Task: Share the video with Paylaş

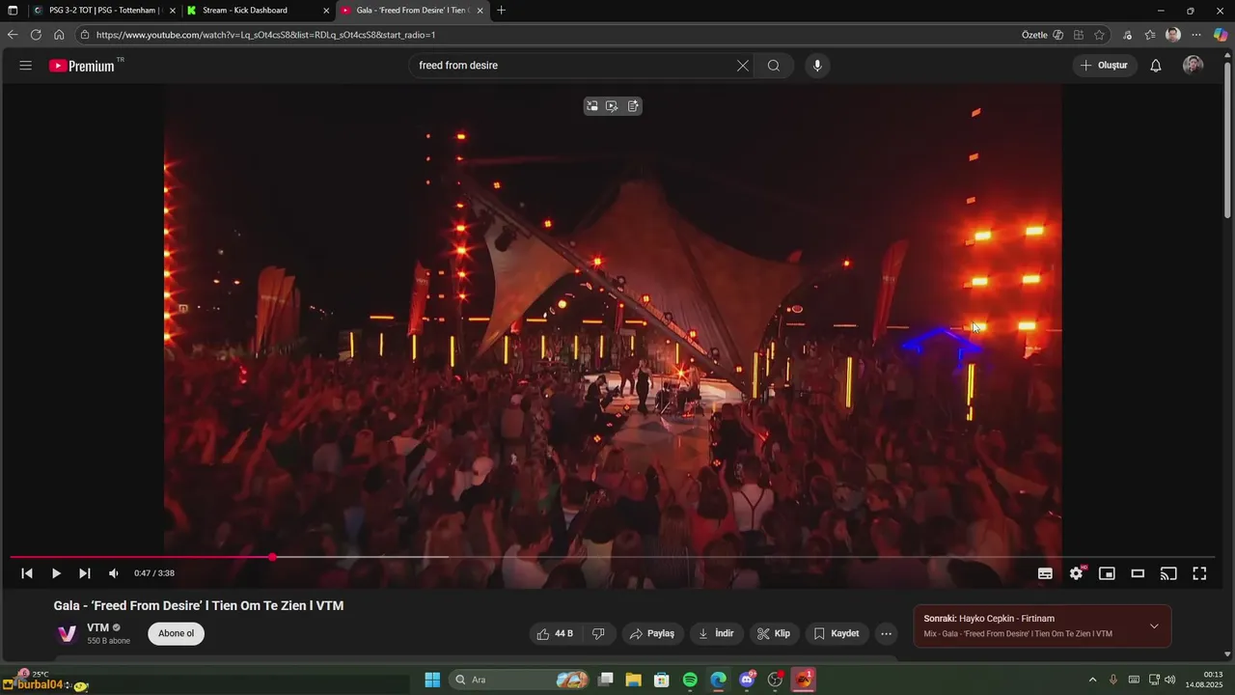Action: pyautogui.click(x=652, y=634)
